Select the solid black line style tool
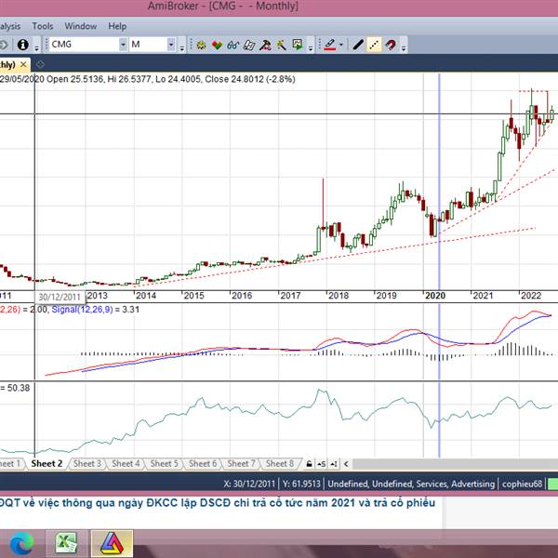 click(x=358, y=45)
